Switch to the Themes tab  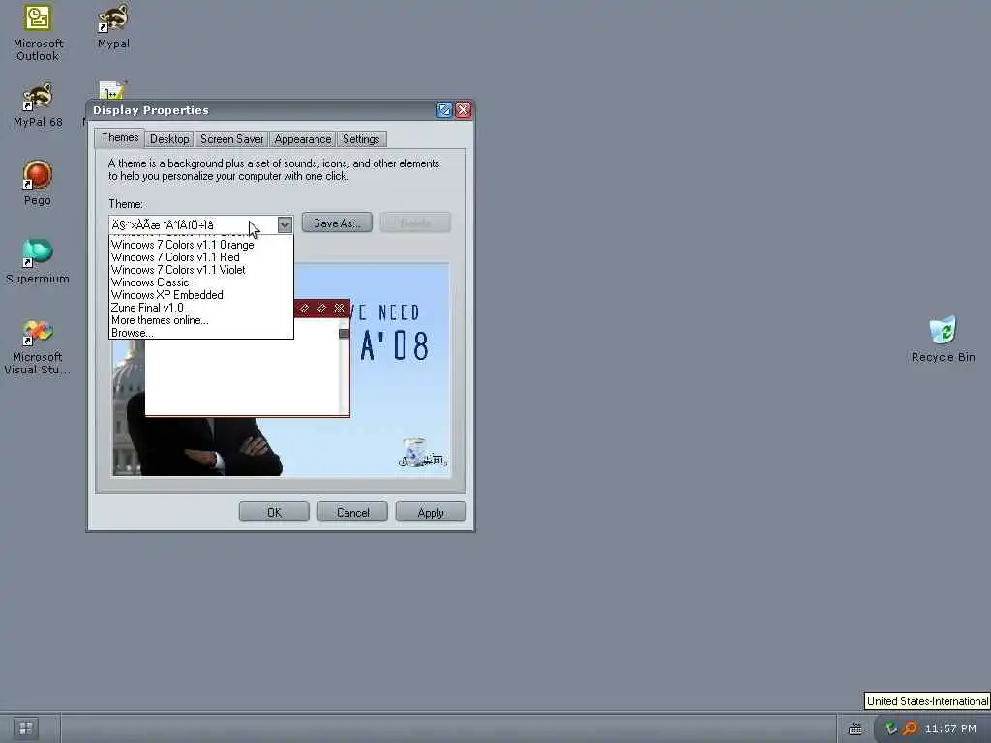[x=120, y=137]
